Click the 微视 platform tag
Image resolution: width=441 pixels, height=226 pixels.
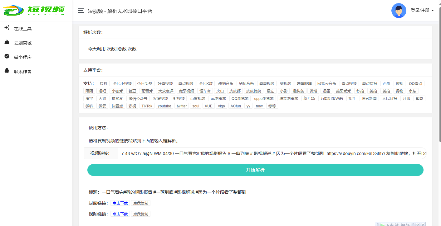click(399, 84)
